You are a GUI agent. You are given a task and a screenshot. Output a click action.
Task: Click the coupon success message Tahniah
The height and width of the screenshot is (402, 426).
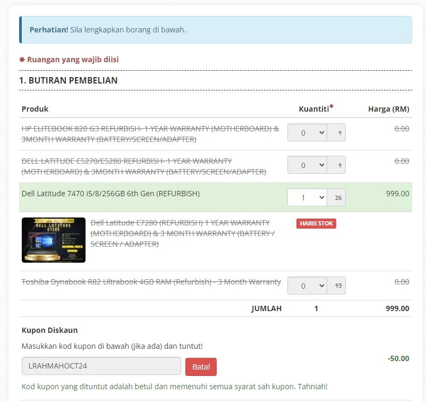tap(175, 387)
